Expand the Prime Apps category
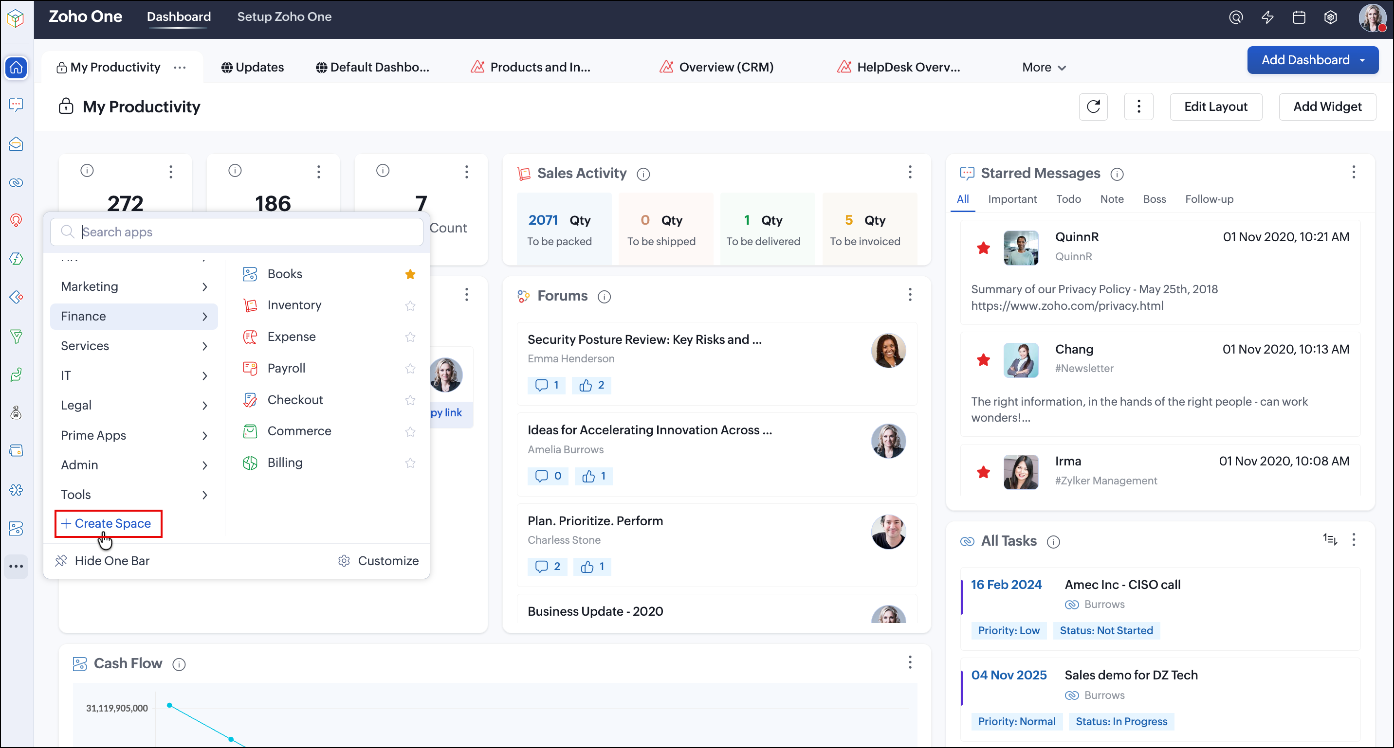1394x748 pixels. pos(134,435)
